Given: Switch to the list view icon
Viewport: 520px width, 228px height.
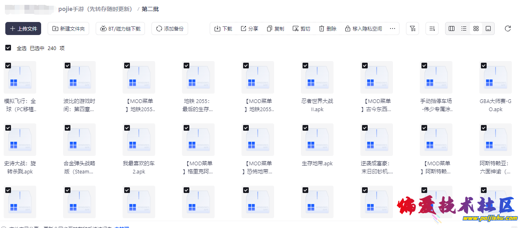Looking at the screenshot, I should [x=464, y=28].
